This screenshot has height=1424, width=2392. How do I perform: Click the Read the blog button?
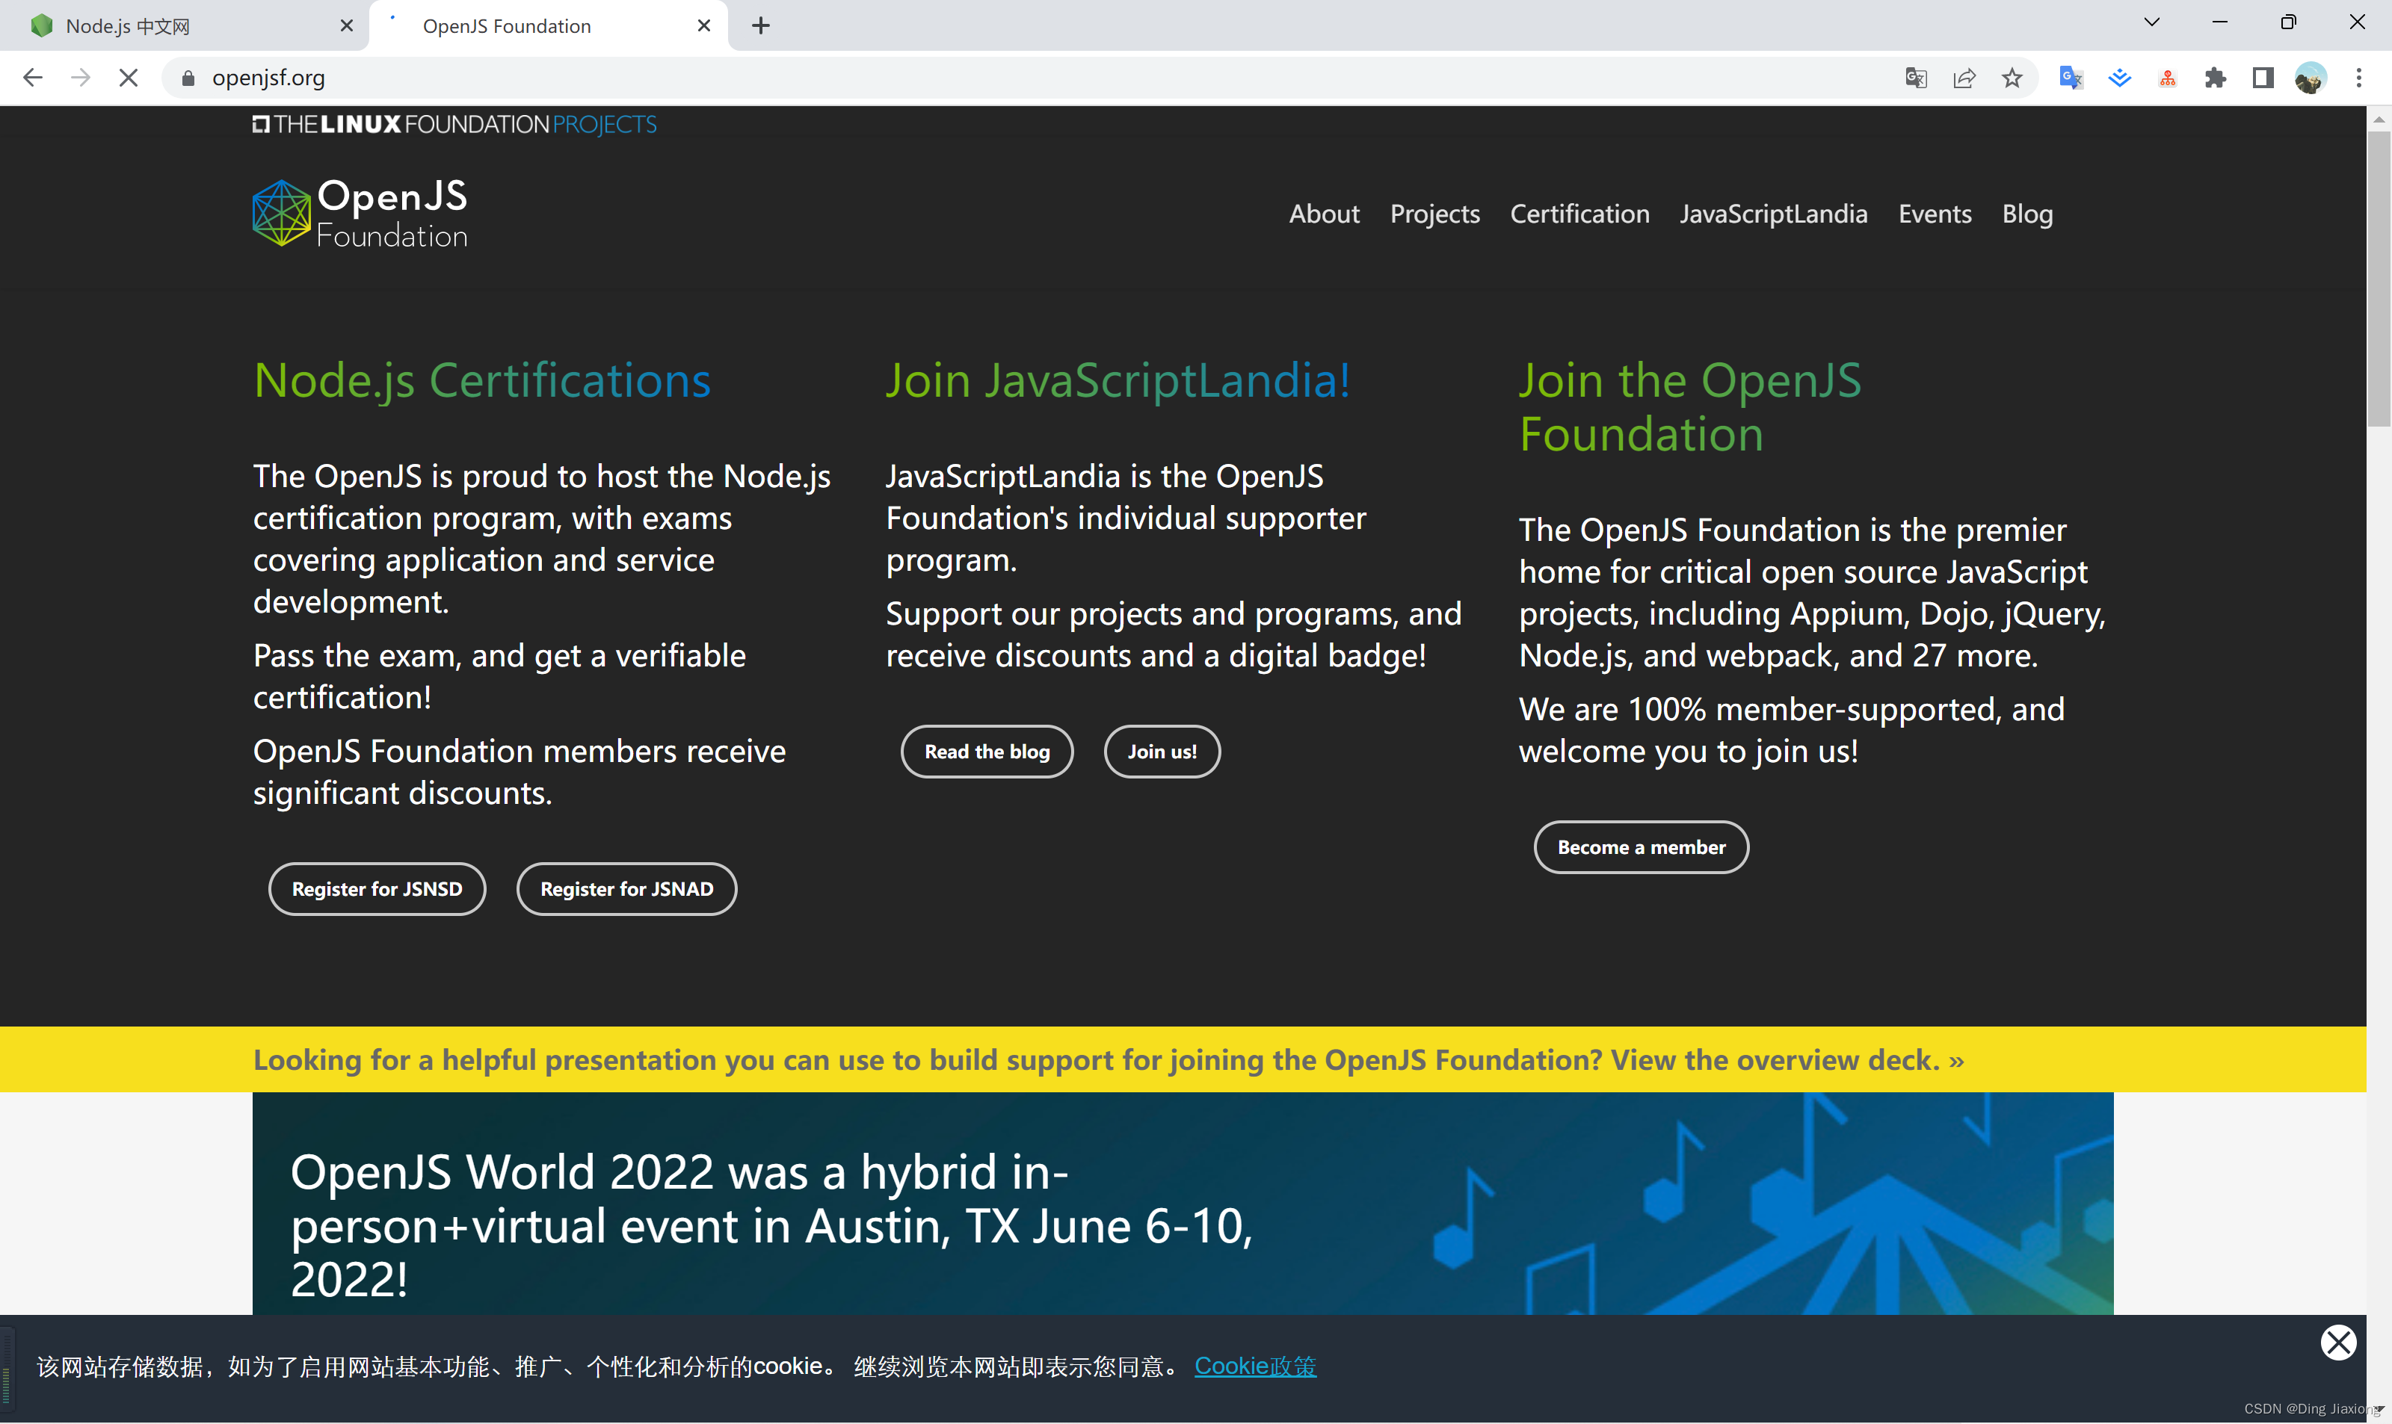(987, 752)
